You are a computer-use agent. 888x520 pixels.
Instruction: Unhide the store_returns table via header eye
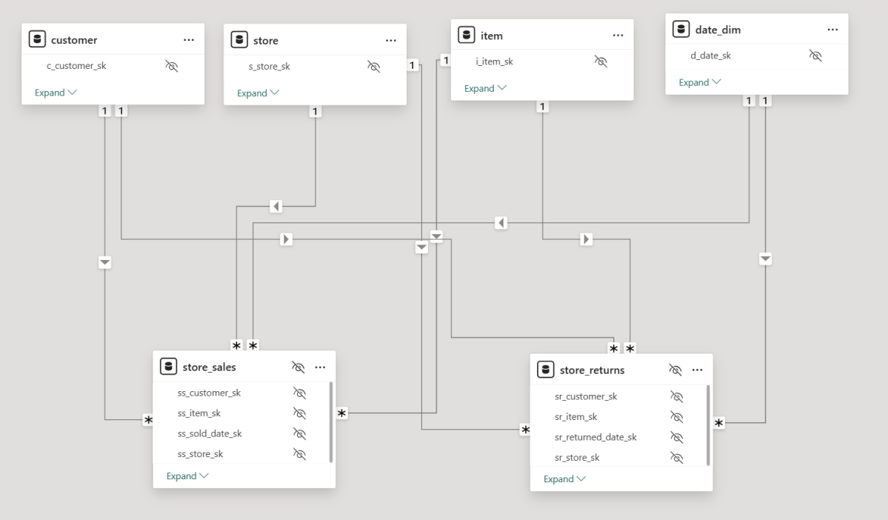[x=675, y=370]
